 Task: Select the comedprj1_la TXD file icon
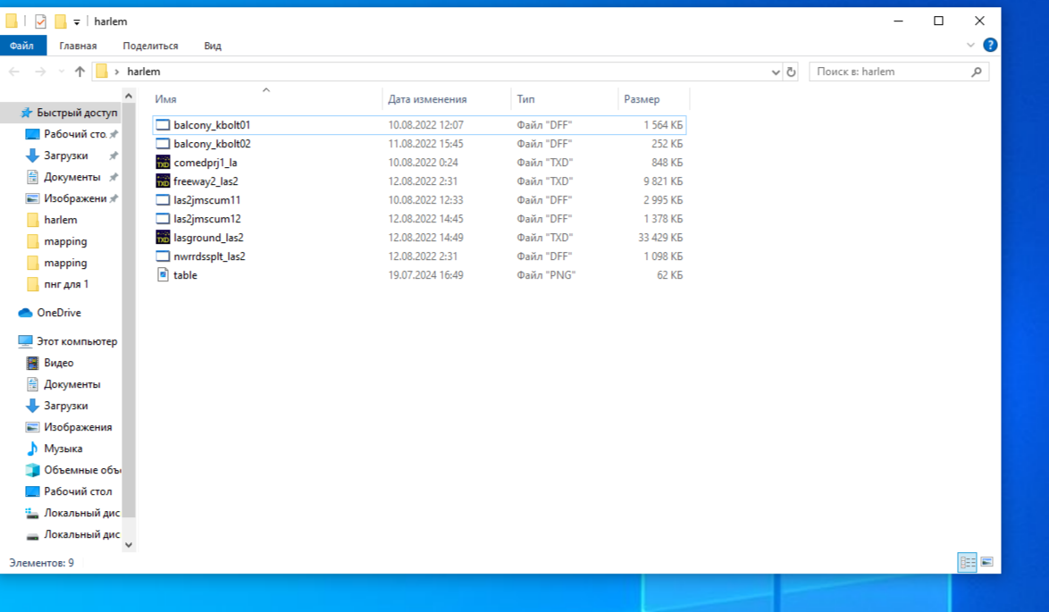[163, 163]
